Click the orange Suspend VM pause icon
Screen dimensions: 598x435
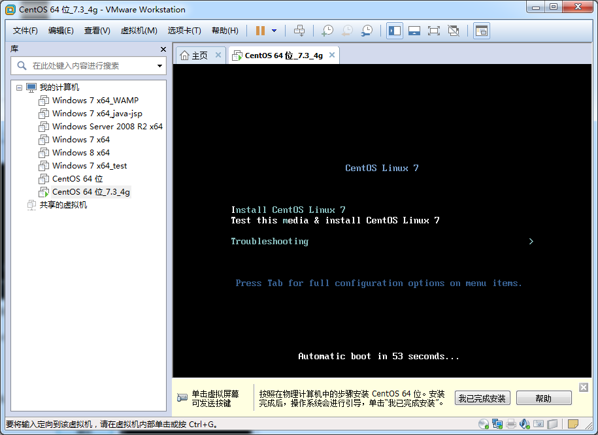pos(260,31)
